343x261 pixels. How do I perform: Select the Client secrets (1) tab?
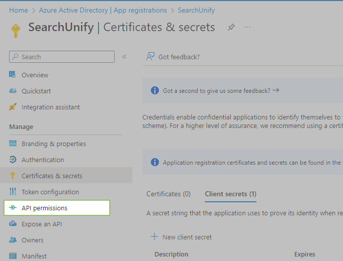pyautogui.click(x=230, y=194)
